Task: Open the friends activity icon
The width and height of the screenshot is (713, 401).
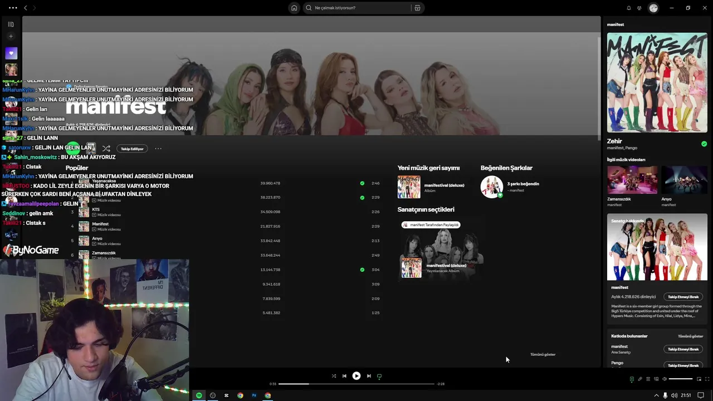Action: 639,8
